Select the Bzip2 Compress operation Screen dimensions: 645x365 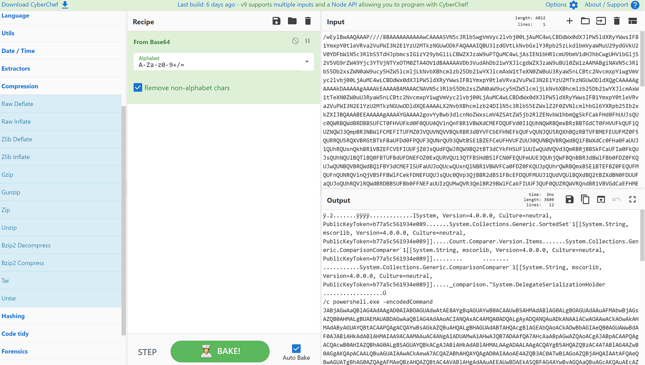tap(61, 263)
